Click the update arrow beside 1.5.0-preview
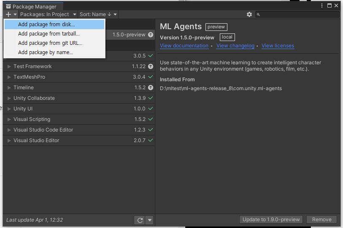The width and height of the screenshot is (343, 228). (x=151, y=35)
